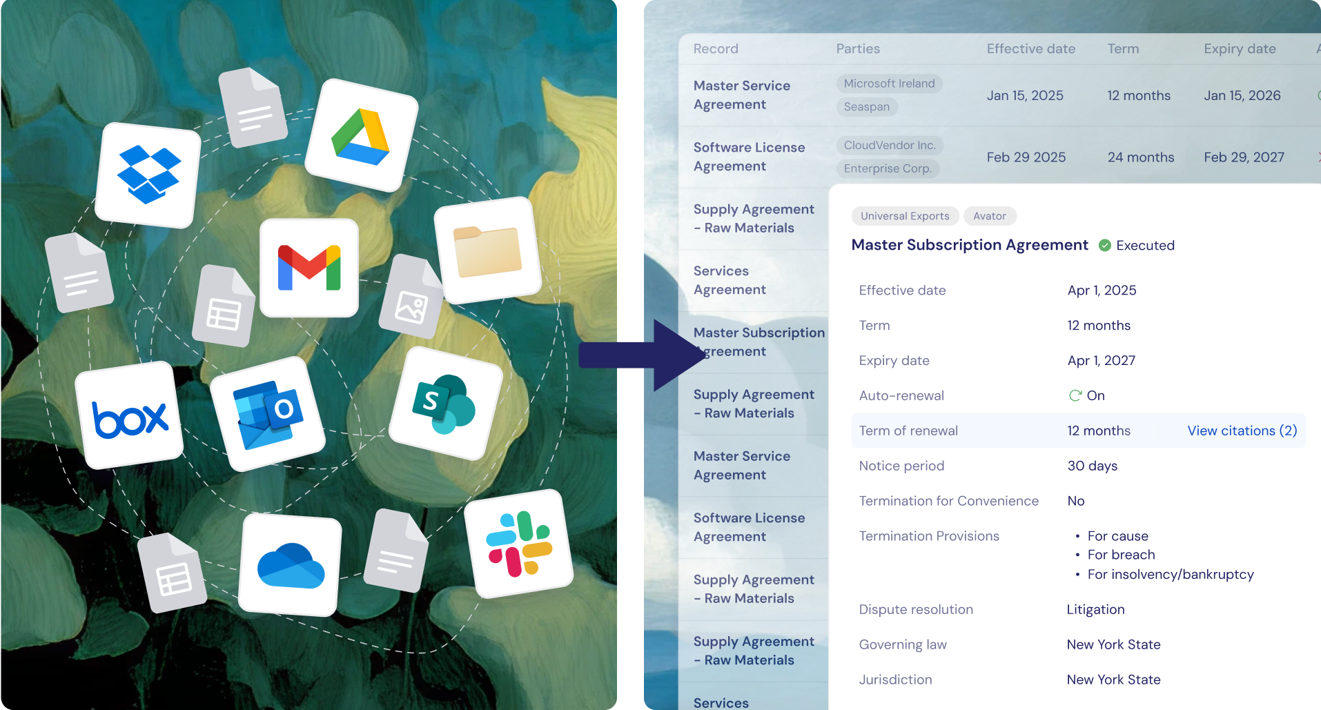The image size is (1321, 710).
Task: Click the Feb 29, 2027 expiry date
Action: click(1244, 157)
